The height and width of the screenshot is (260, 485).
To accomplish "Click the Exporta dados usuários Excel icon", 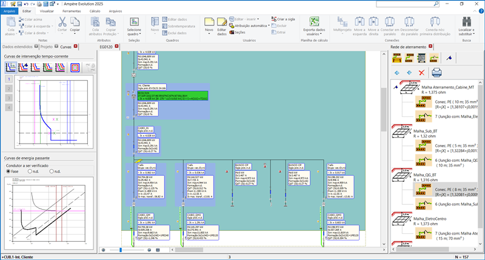I will pyautogui.click(x=314, y=22).
